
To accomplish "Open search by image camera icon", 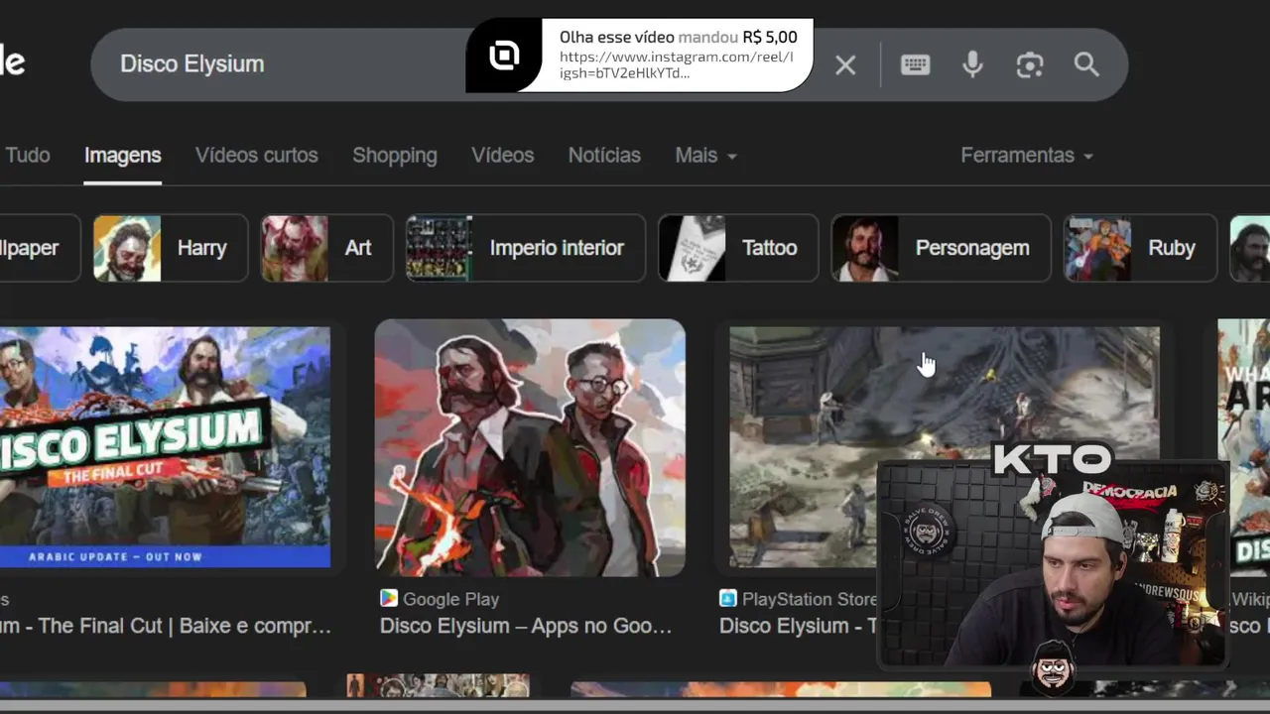I will tap(1030, 65).
